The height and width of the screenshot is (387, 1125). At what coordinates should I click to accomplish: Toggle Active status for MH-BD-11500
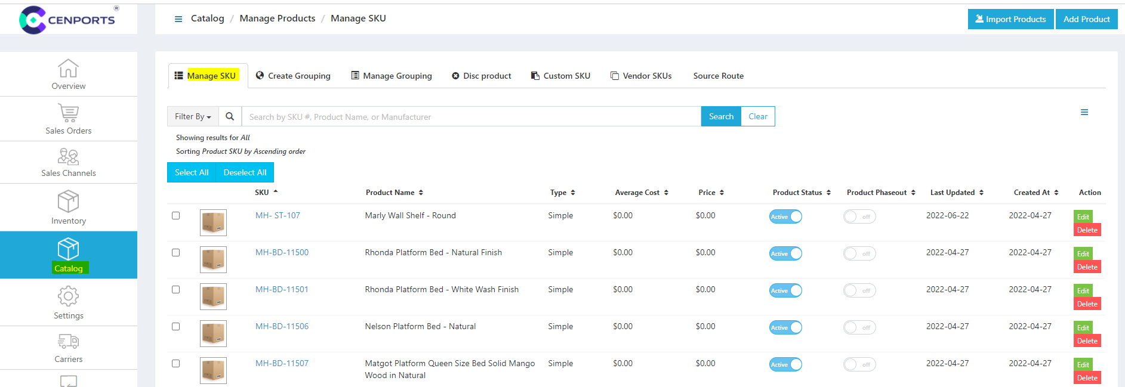(x=785, y=253)
